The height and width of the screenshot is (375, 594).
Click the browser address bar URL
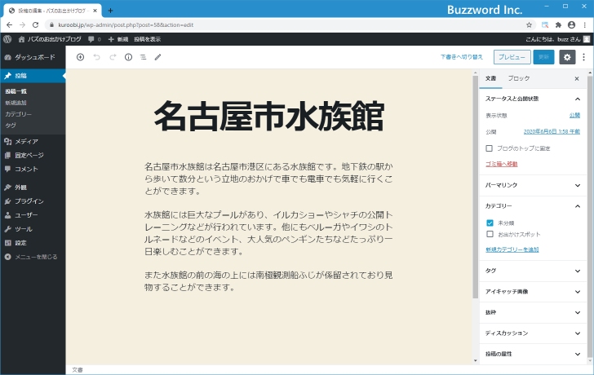tap(126, 25)
